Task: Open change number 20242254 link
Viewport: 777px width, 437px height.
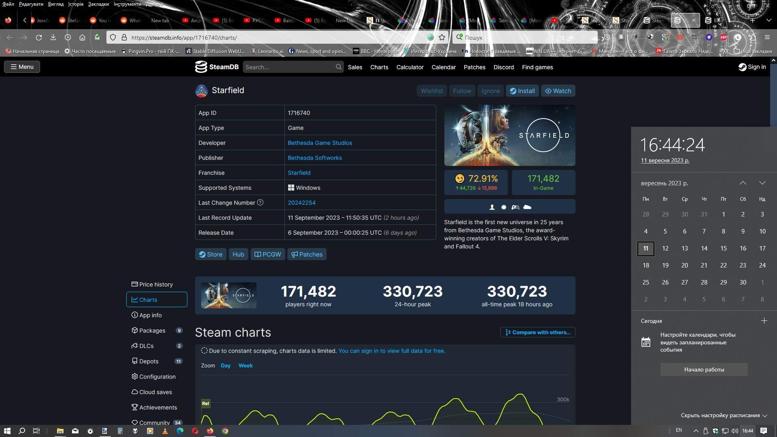Action: click(301, 203)
